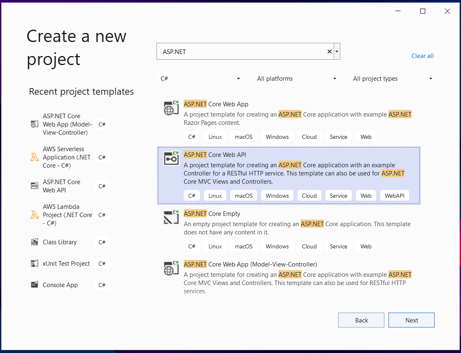Click the Back button
This screenshot has height=353, width=461.
tap(361, 320)
